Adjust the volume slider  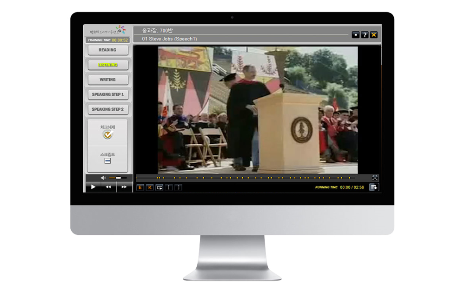coord(118,178)
